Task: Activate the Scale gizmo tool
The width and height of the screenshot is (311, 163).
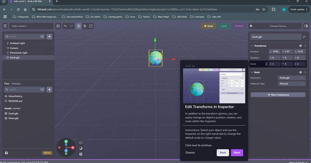Action: pos(91,26)
